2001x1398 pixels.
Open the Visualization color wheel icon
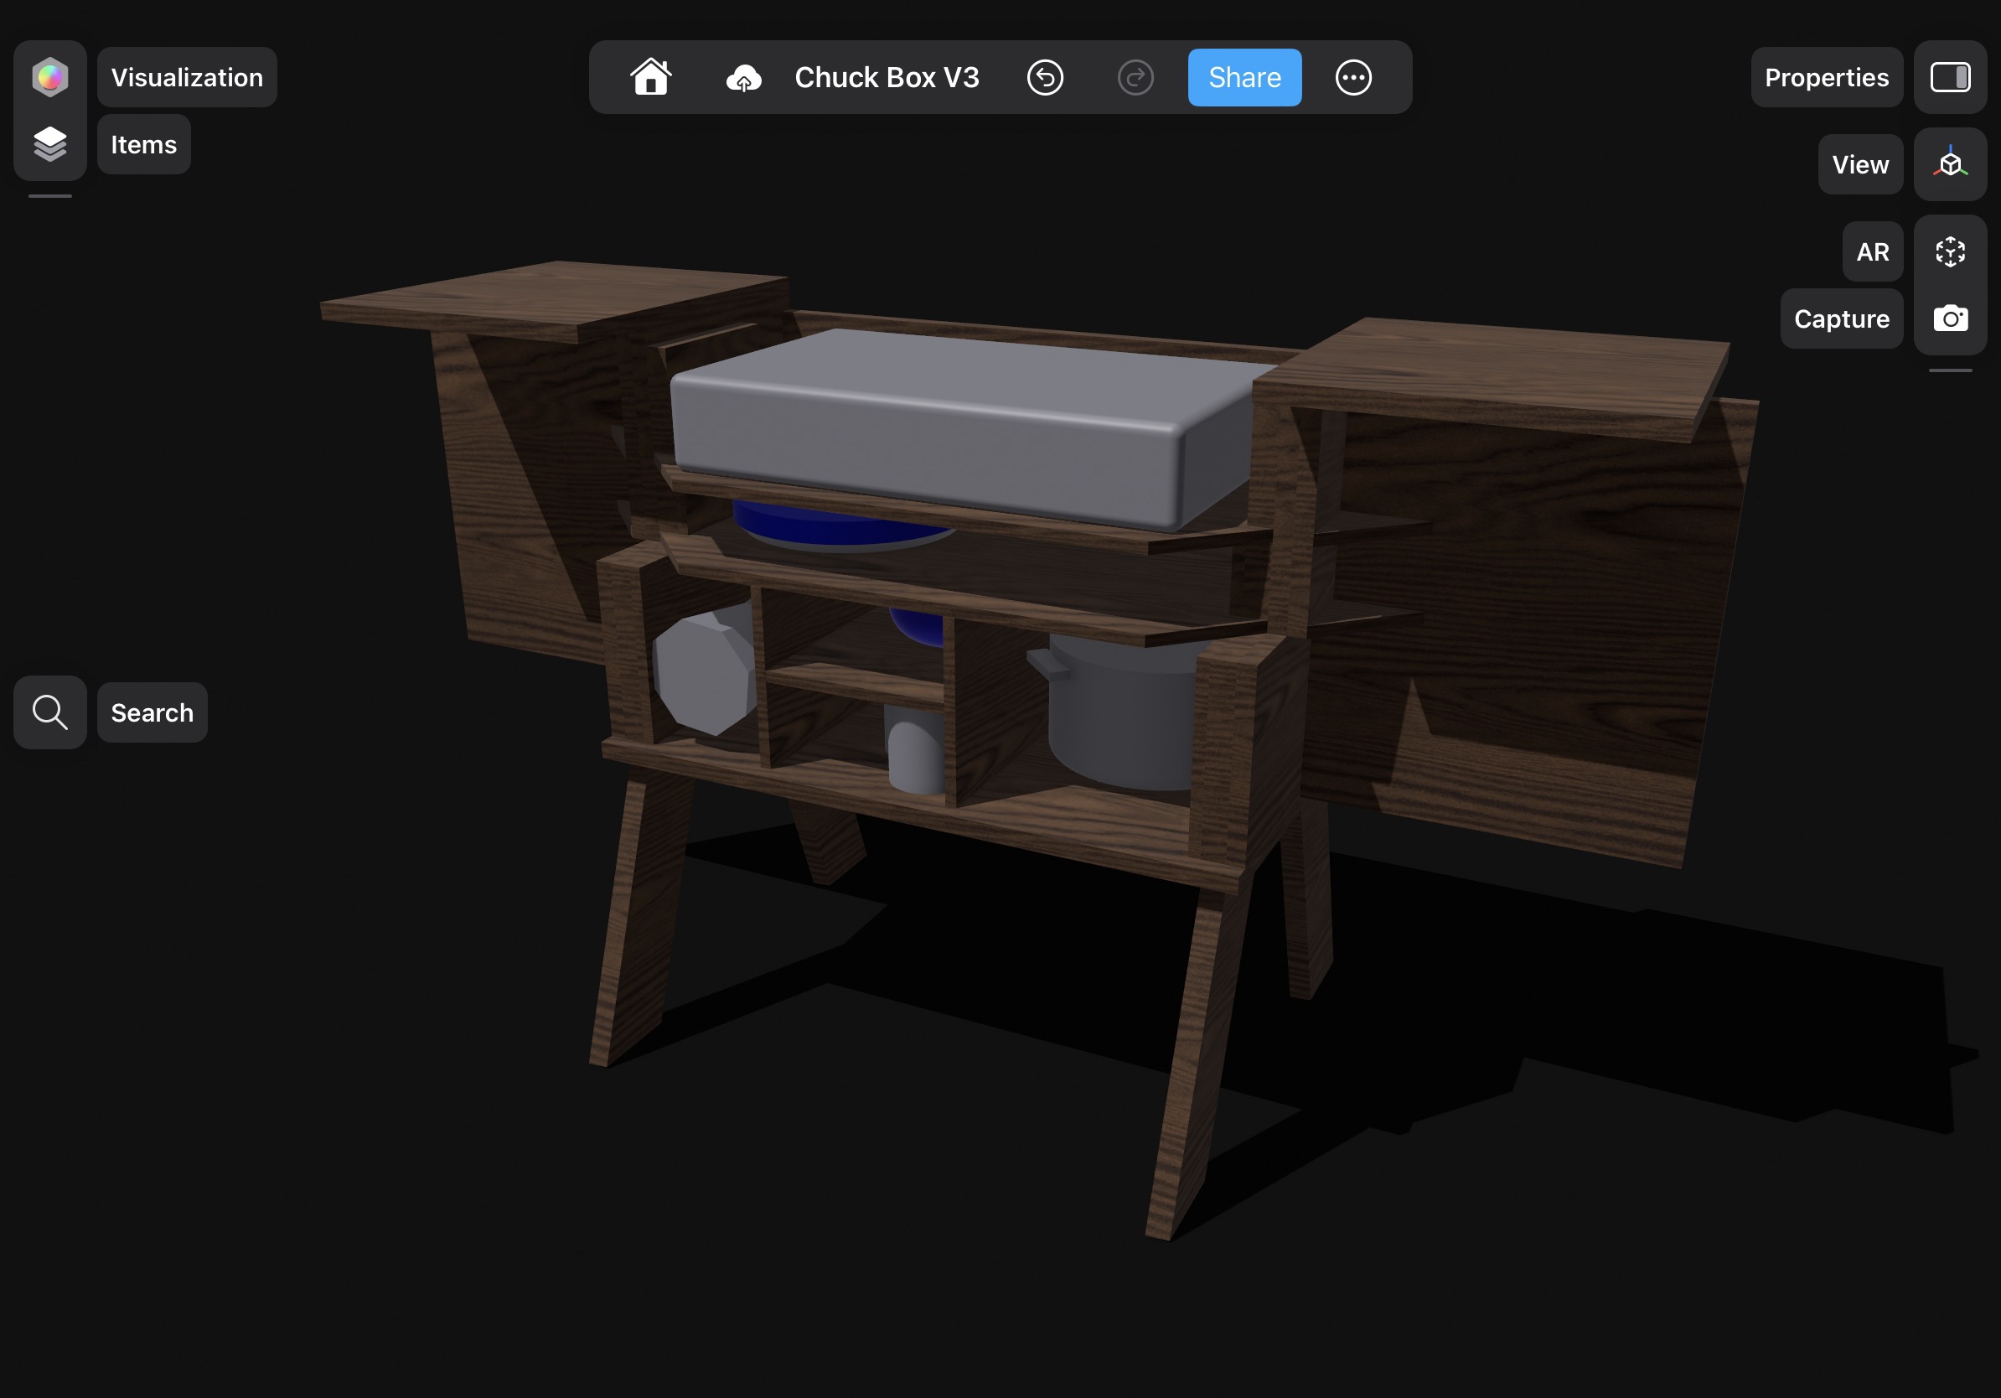tap(49, 77)
